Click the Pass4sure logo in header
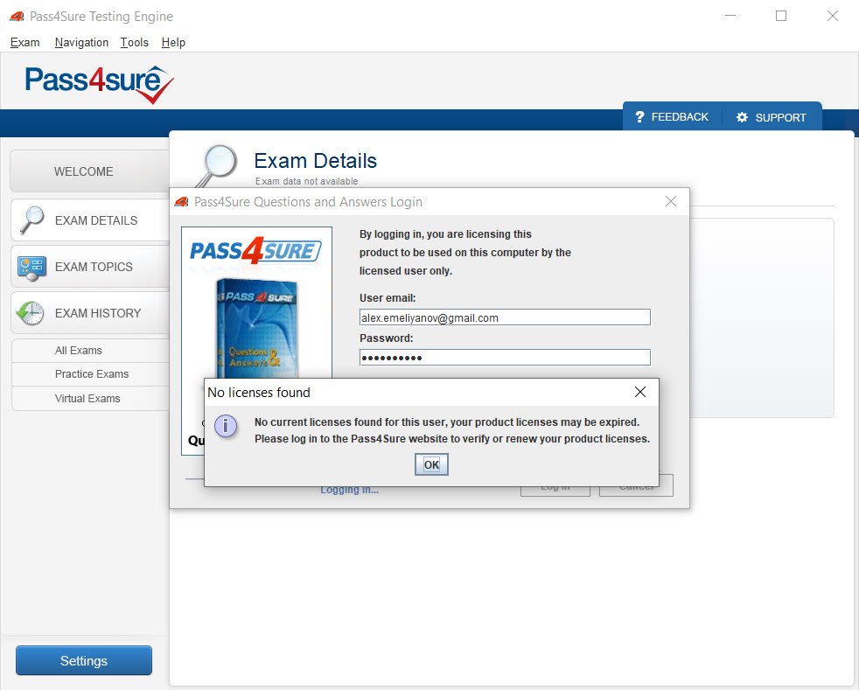 tap(99, 84)
